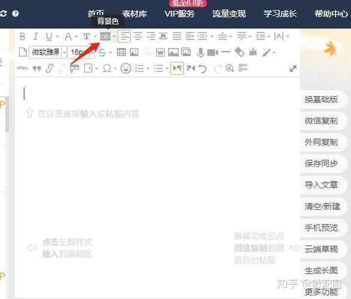Screen dimensions: 351x299
Task: Toggle right-to-left text direction
Action: tap(191, 68)
